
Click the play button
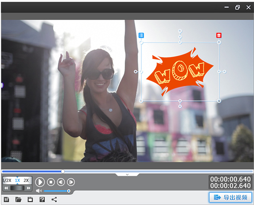point(40,182)
